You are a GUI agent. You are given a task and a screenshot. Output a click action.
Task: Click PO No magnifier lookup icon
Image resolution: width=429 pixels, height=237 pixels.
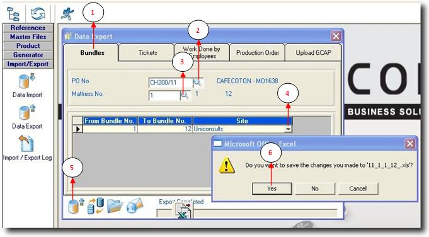pos(198,83)
